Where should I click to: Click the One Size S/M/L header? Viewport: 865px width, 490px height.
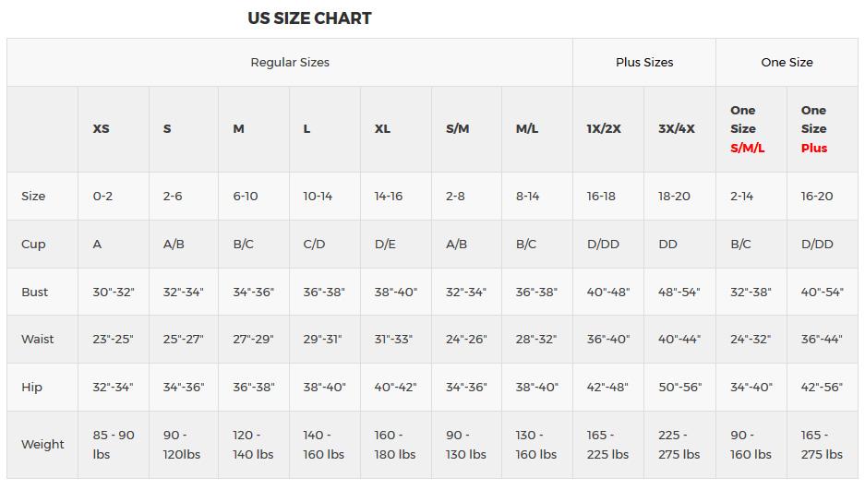pos(748,129)
